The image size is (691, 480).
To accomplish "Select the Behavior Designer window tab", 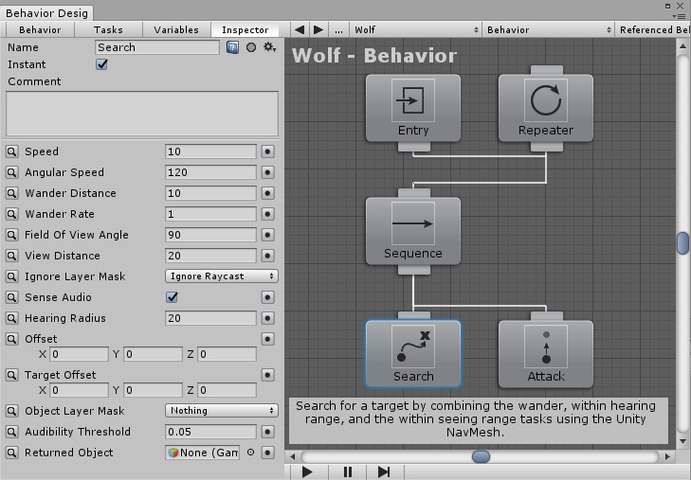I will click(x=46, y=13).
